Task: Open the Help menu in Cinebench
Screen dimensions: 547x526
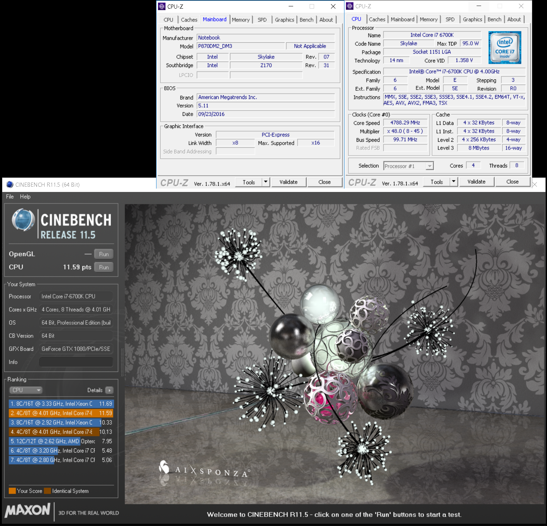Action: coord(25,196)
